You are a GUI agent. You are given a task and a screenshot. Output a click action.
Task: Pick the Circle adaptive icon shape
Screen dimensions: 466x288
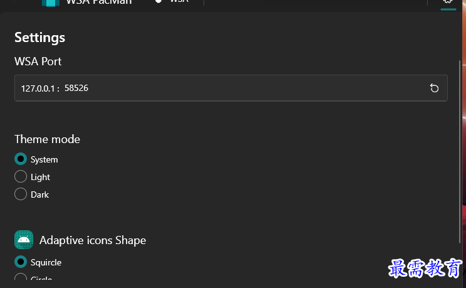pyautogui.click(x=33, y=277)
